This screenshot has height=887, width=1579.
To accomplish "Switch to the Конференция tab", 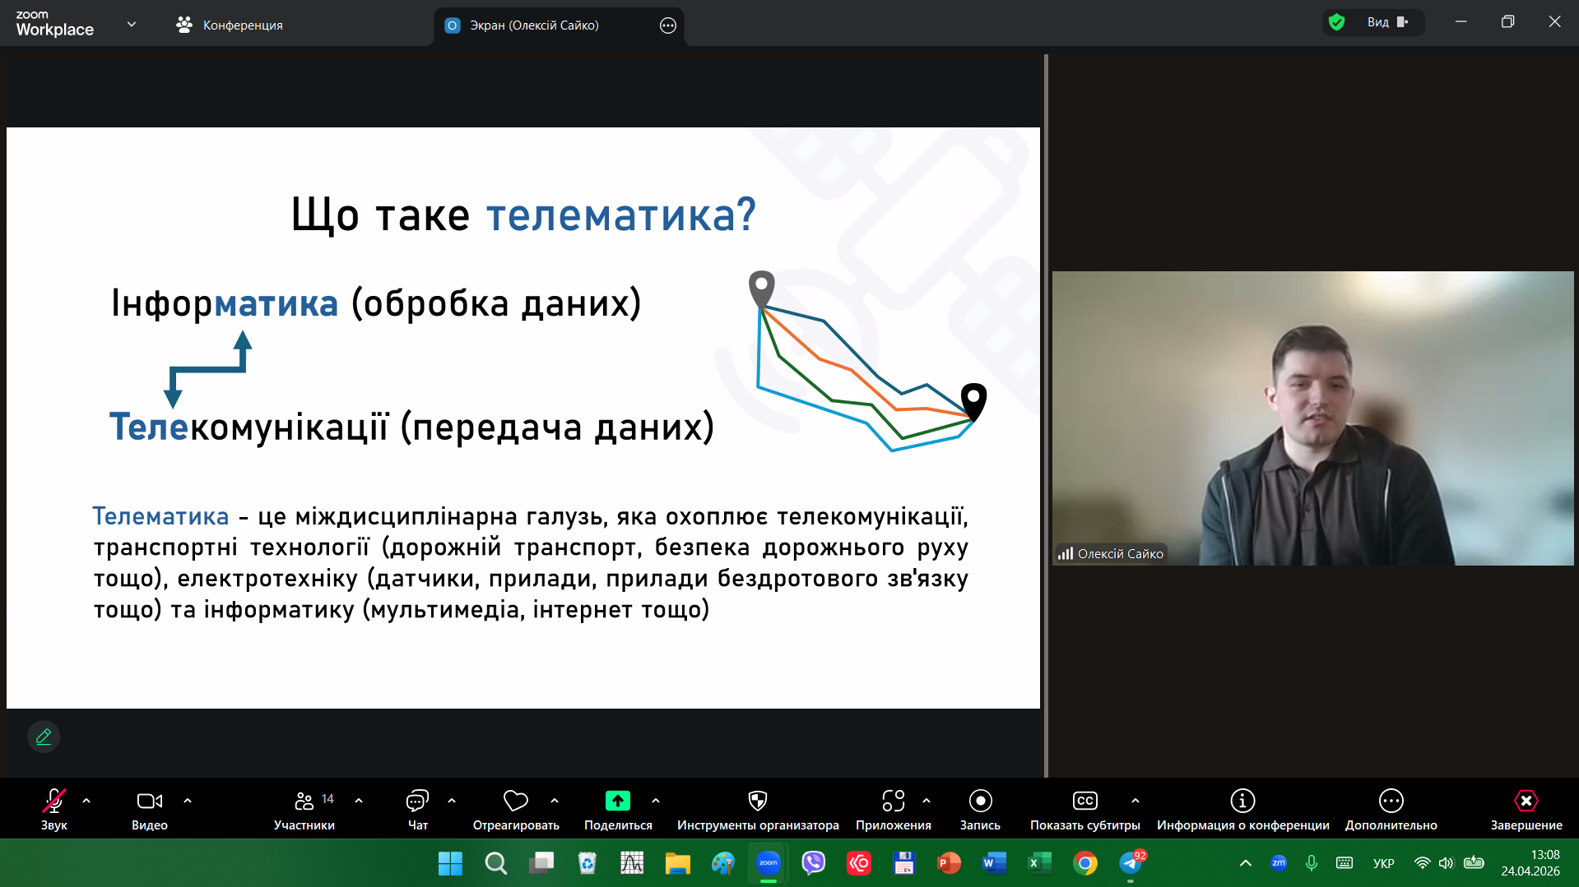I will 230,25.
